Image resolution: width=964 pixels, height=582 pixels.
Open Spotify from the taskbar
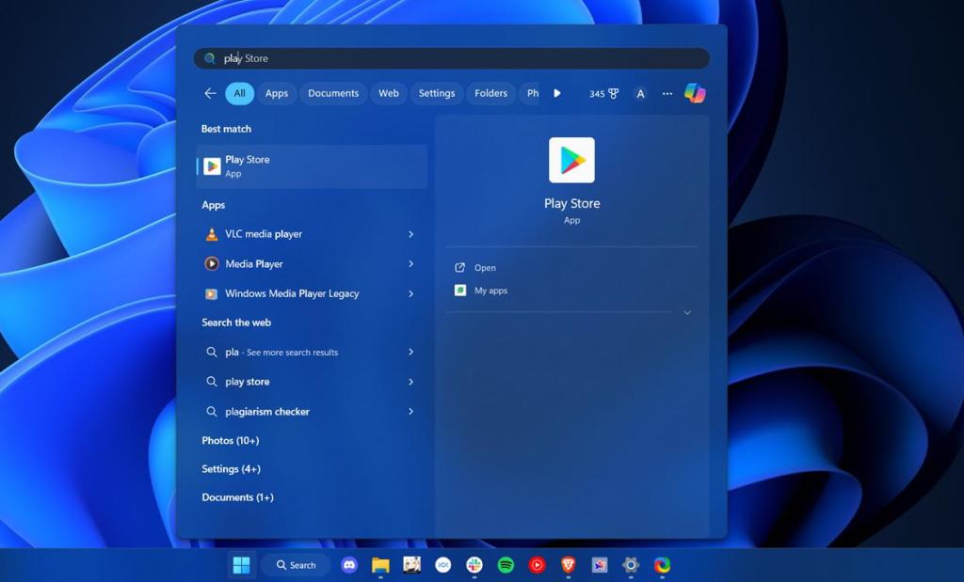tap(506, 565)
